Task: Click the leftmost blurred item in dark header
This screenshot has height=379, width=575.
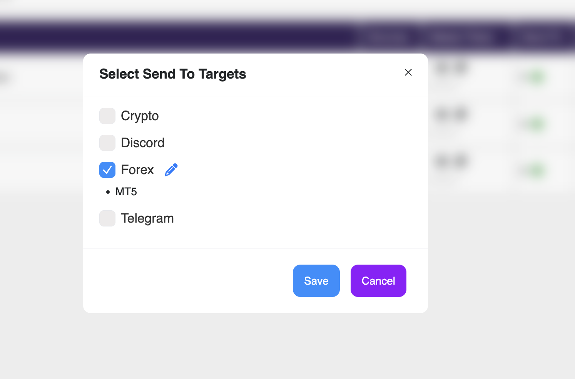Action: point(387,38)
